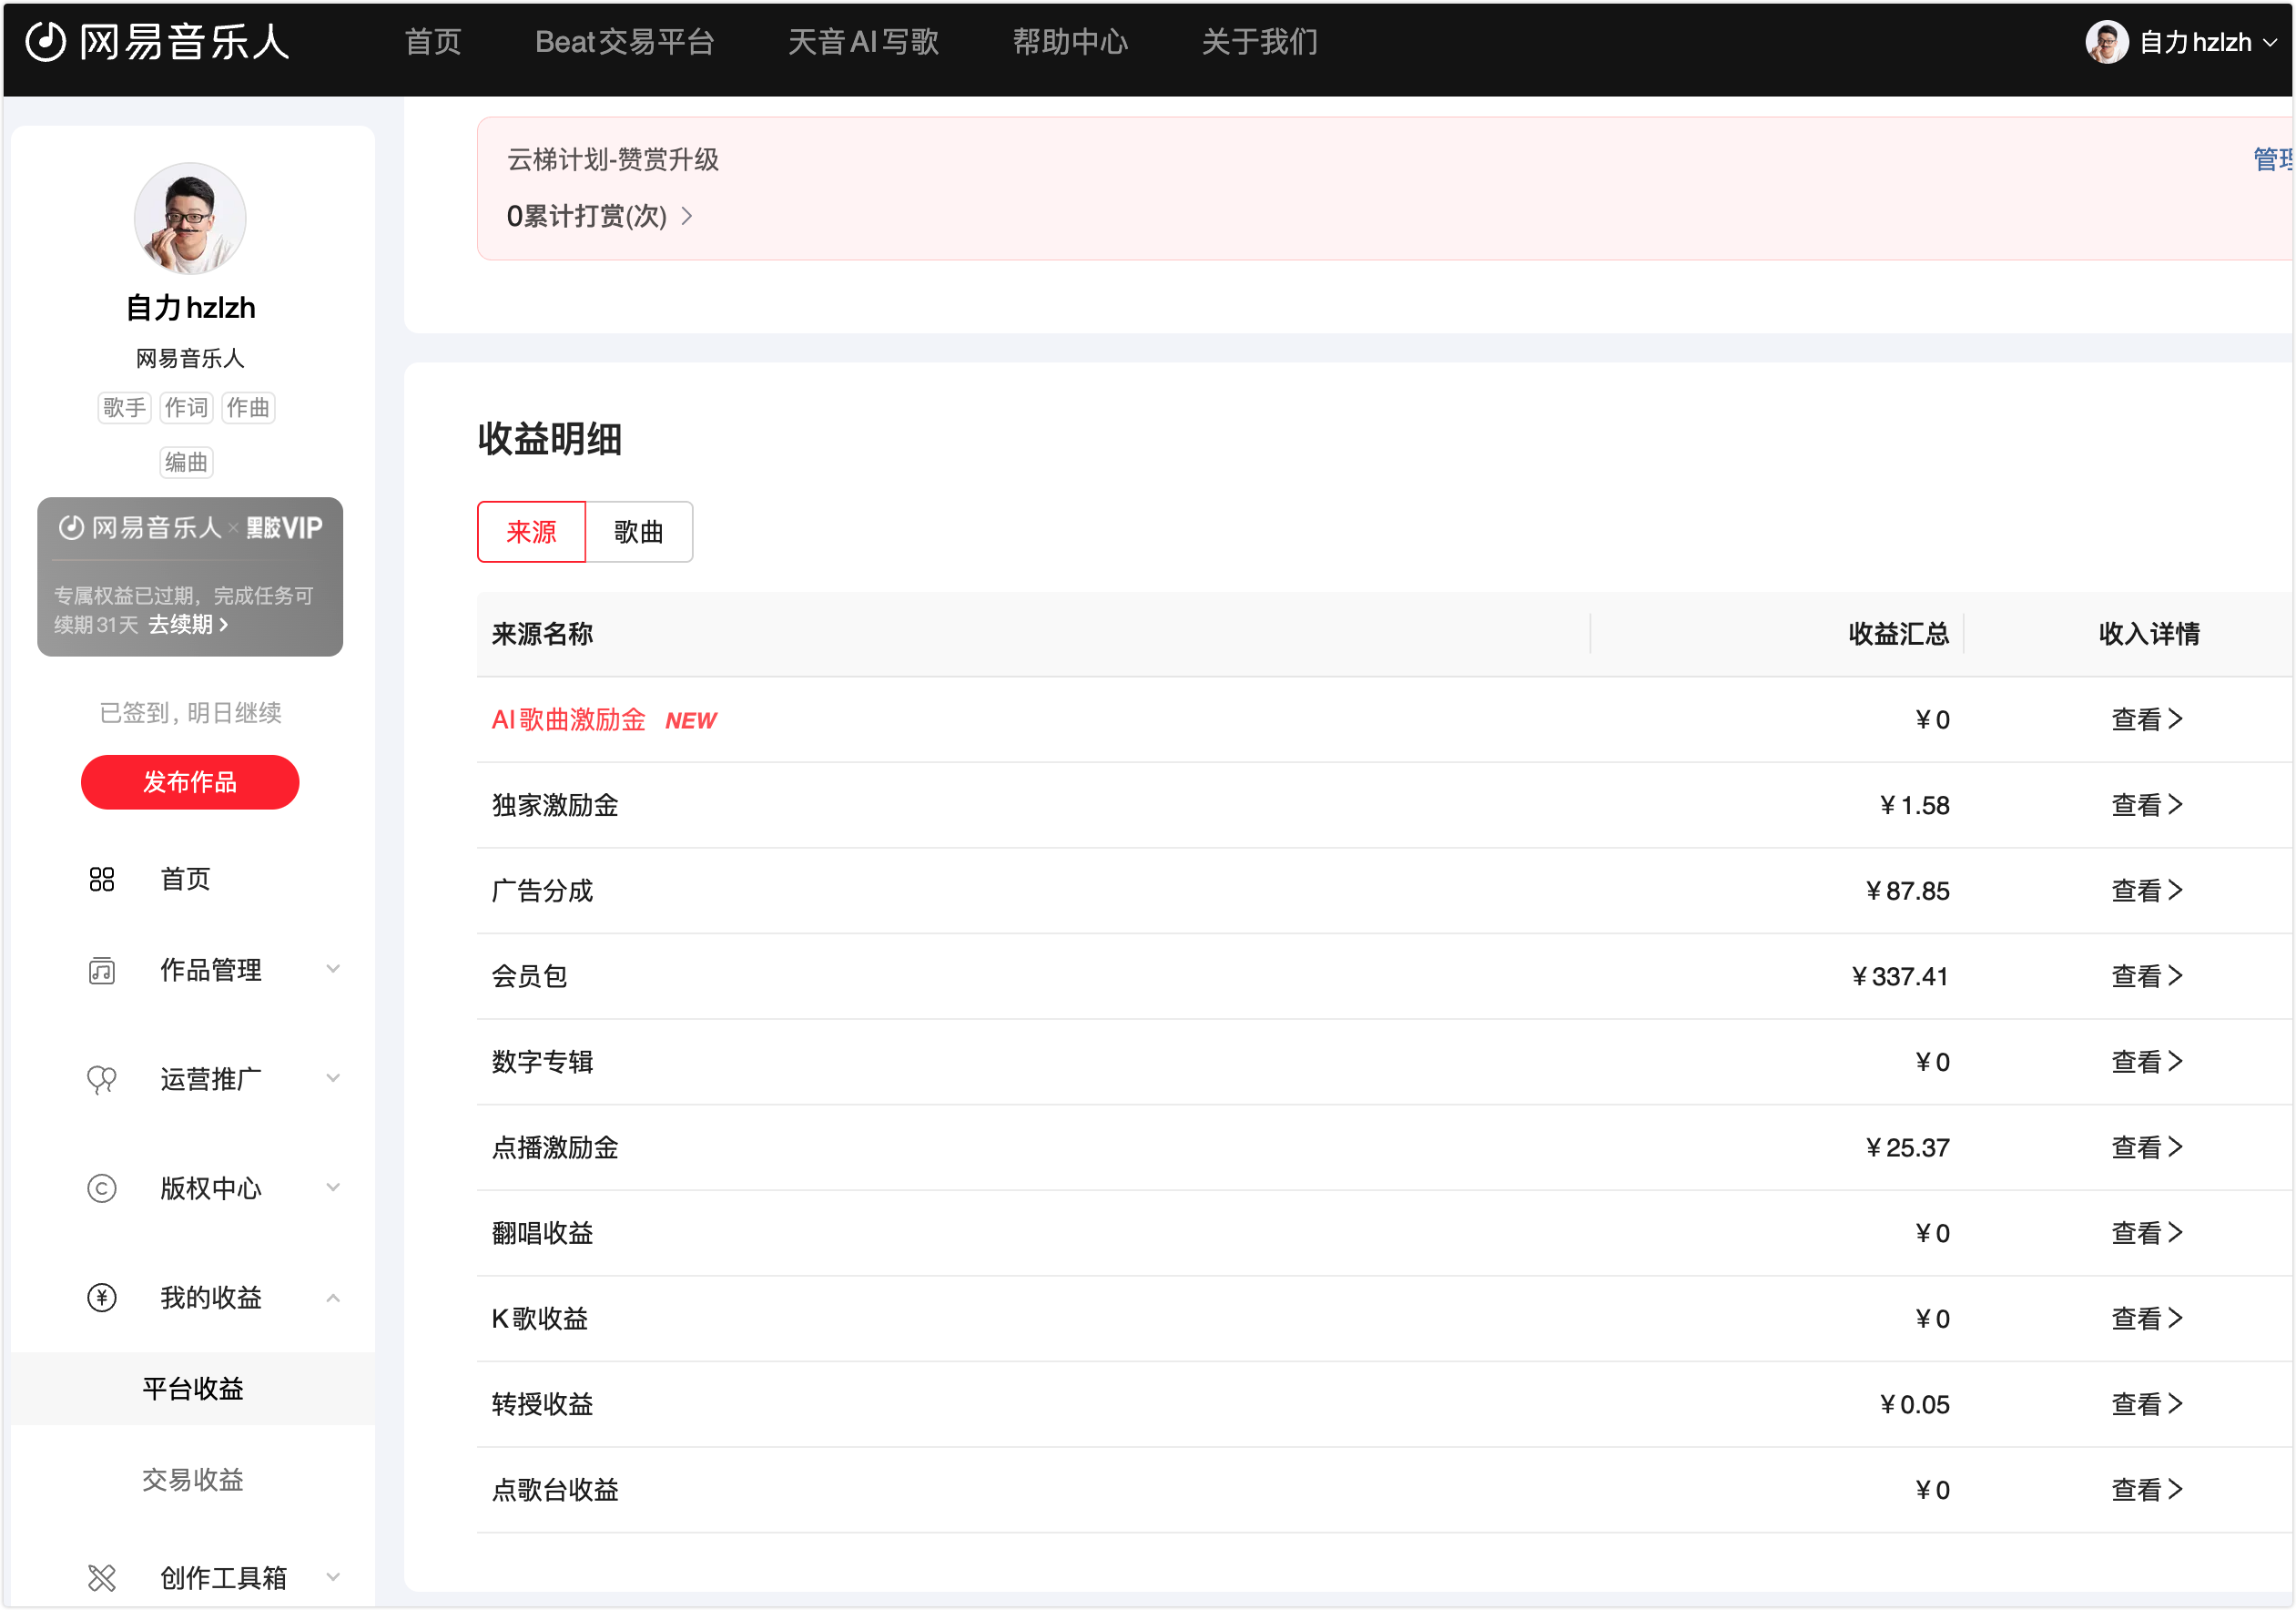Screen dimensions: 2296x1610
Task: Collapse the 我的收益 sidebar section
Action: pos(333,1298)
